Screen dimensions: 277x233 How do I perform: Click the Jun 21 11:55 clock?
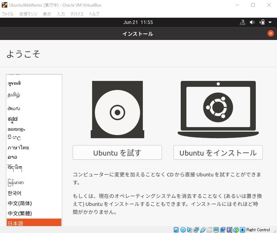(x=138, y=22)
